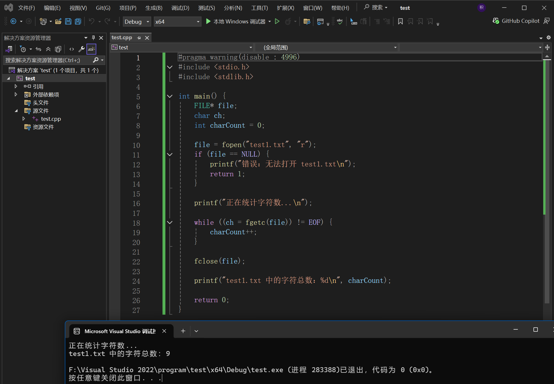Start debugging with 本地 Windows 调试器
Viewport: 554px width, 384px height.
coord(236,22)
